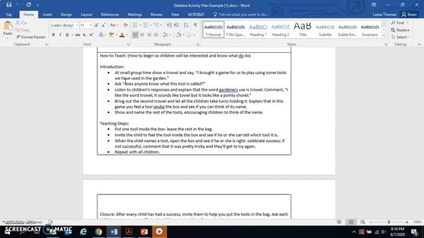Copy the selection to the clipboard
Image resolution: width=424 pixels, height=238 pixels.
click(23, 30)
